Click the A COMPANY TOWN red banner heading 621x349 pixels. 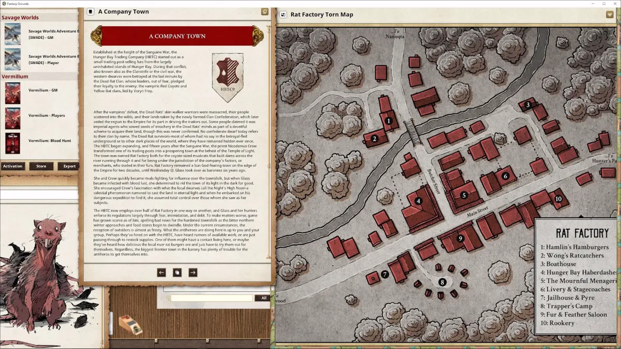pyautogui.click(x=177, y=36)
